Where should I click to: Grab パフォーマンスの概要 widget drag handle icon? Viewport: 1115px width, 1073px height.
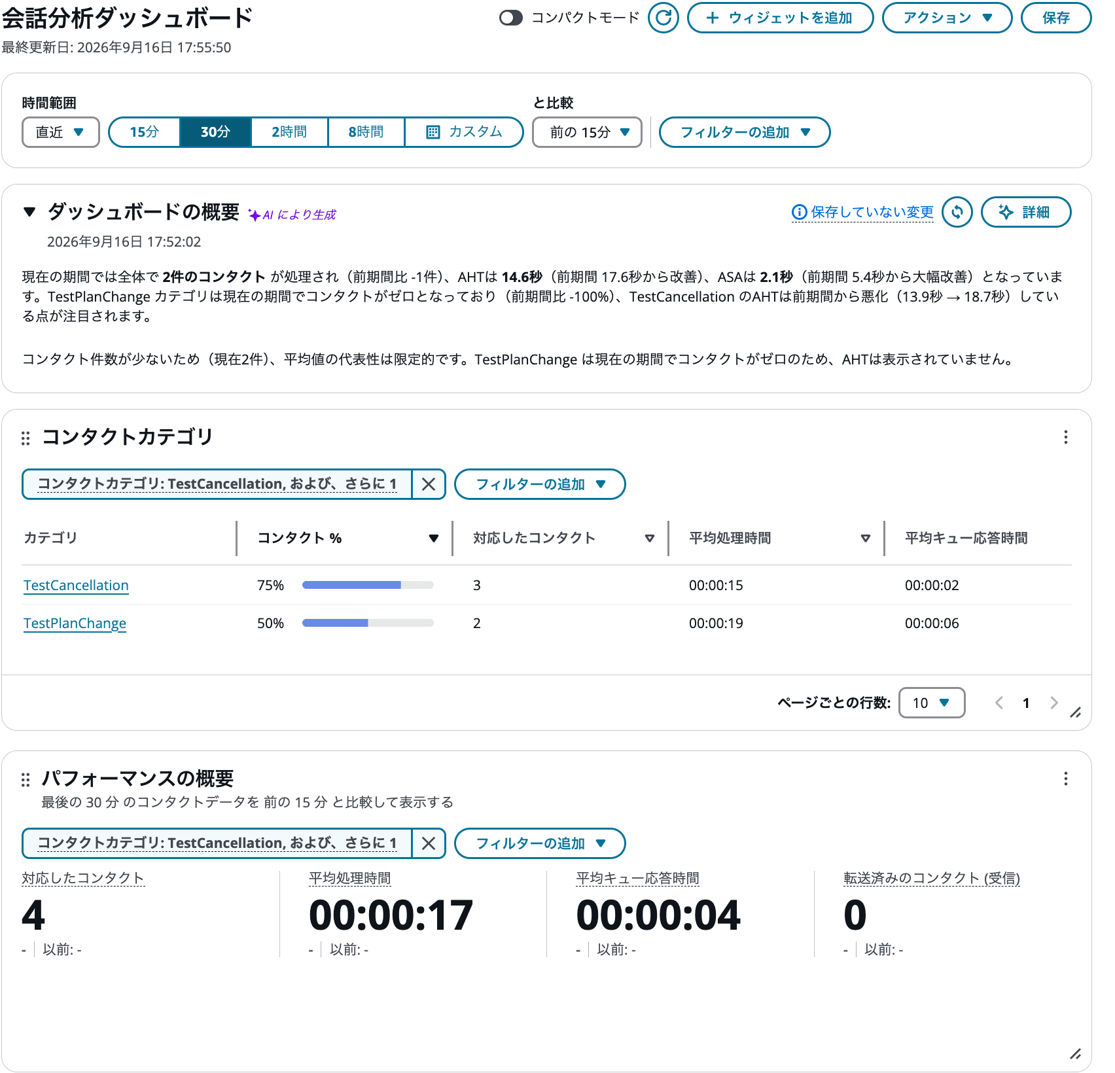26,779
